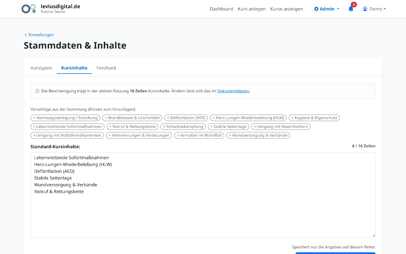Click 'Stabile Seitenlage' line in the textarea
This screenshot has width=406, height=254.
(x=53, y=178)
